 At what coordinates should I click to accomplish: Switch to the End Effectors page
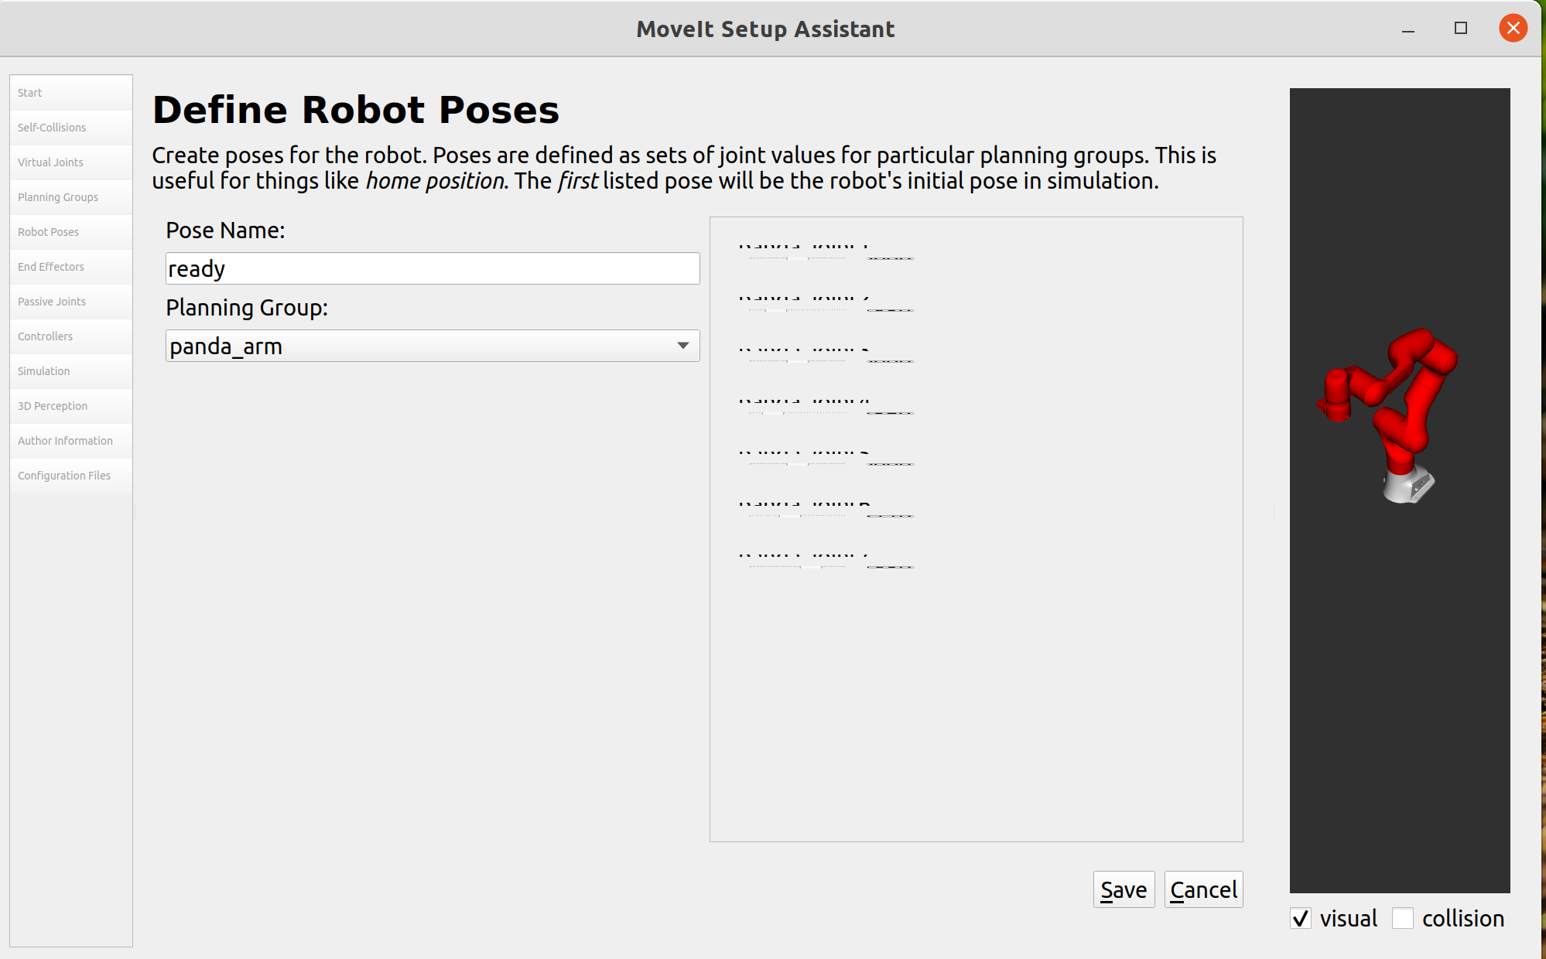coord(70,266)
